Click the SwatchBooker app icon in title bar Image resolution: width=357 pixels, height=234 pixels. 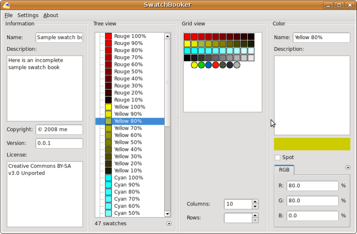(6, 5)
